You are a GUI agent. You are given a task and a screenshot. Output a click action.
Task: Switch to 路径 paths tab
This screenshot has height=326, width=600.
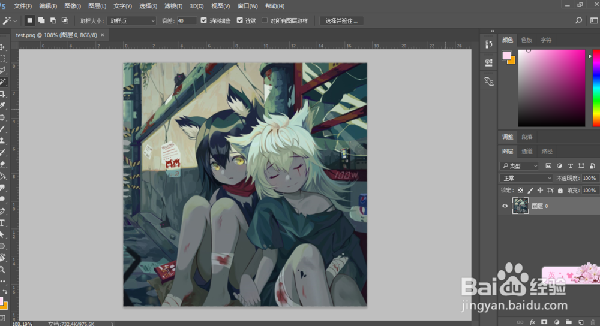pyautogui.click(x=547, y=152)
